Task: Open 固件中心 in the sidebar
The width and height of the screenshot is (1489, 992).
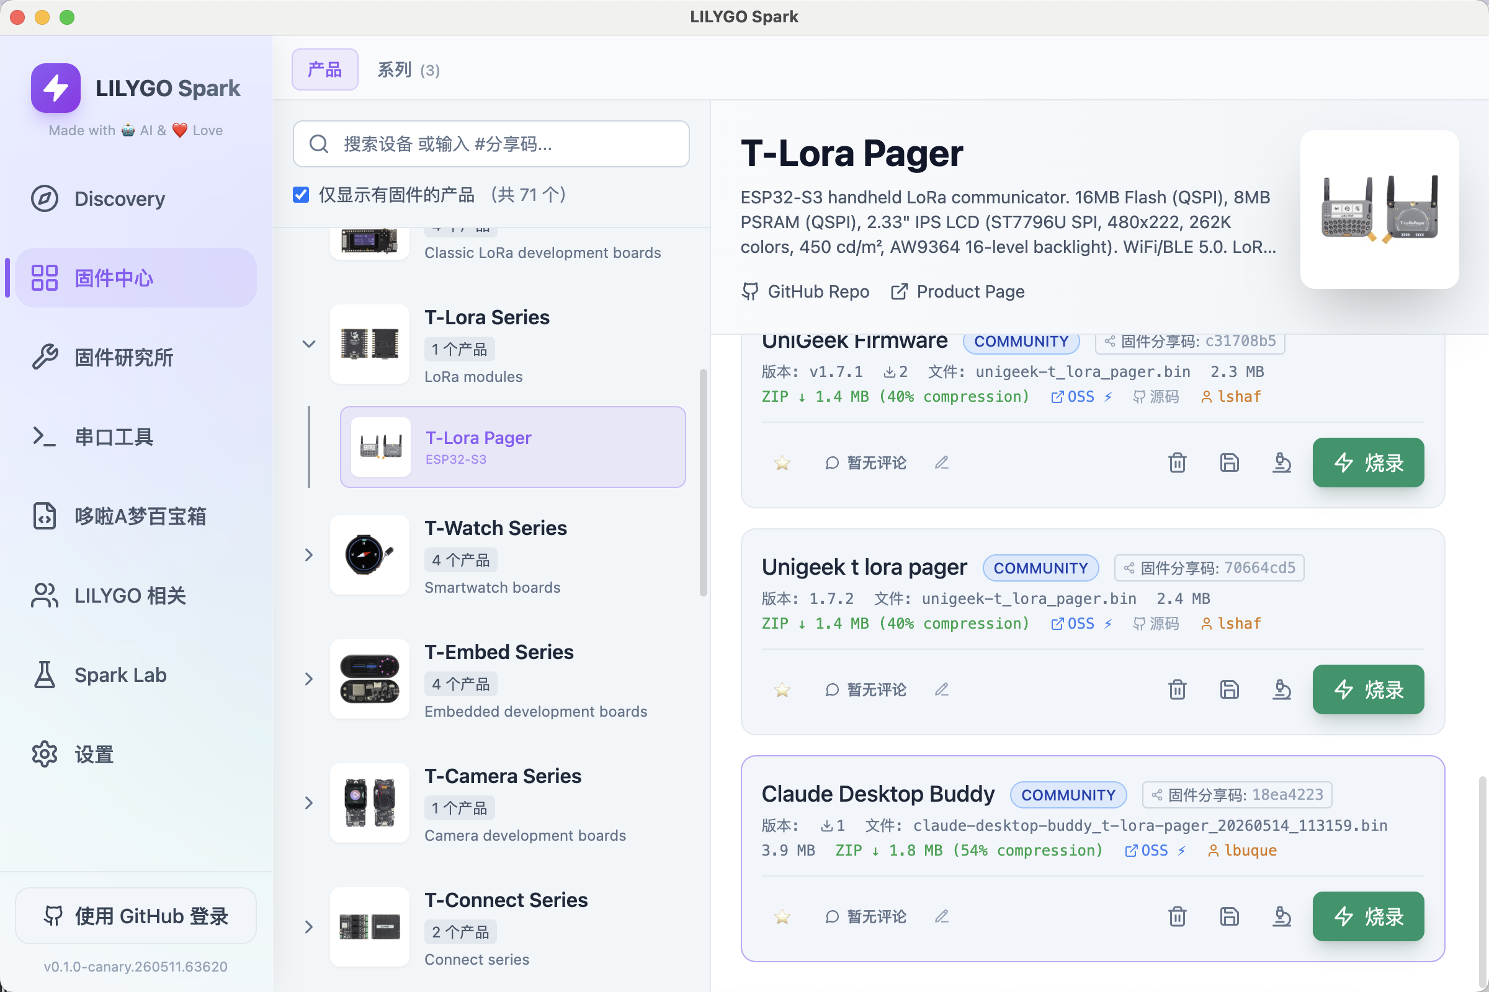Action: point(135,278)
